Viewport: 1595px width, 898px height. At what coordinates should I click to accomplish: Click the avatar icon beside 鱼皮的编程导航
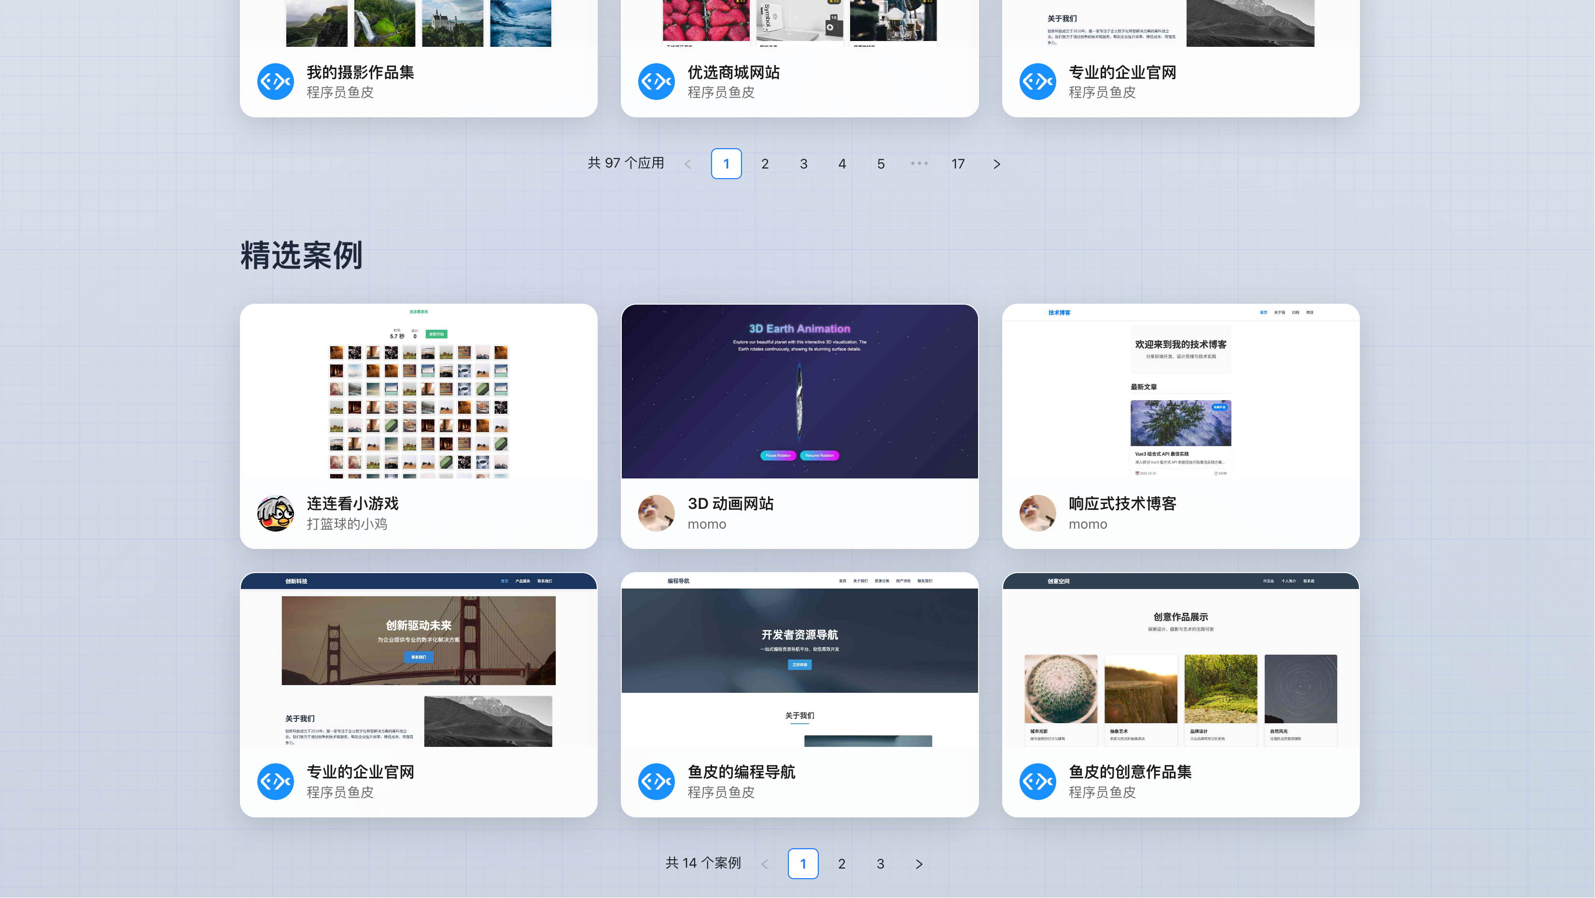[657, 782]
